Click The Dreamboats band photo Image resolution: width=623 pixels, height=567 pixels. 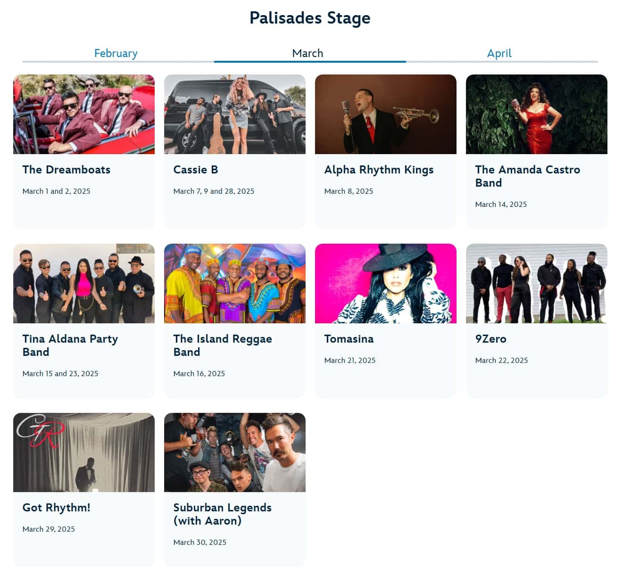tap(84, 114)
